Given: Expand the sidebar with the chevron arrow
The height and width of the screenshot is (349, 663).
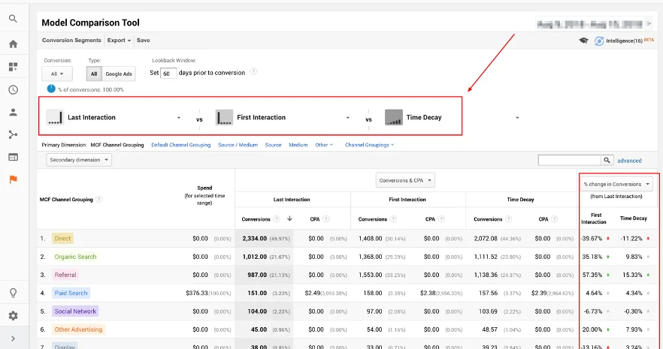Looking at the screenshot, I should point(13,338).
